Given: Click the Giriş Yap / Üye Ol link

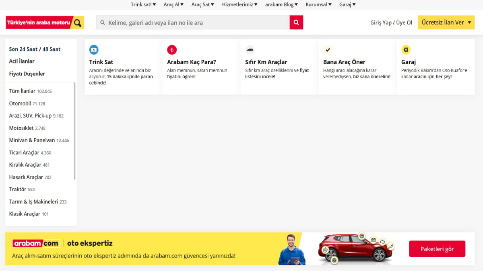Looking at the screenshot, I should tap(391, 22).
